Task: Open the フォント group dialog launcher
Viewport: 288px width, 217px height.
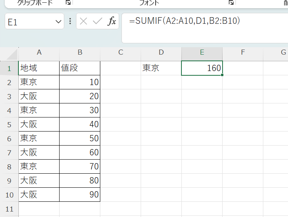Action: (x=231, y=2)
